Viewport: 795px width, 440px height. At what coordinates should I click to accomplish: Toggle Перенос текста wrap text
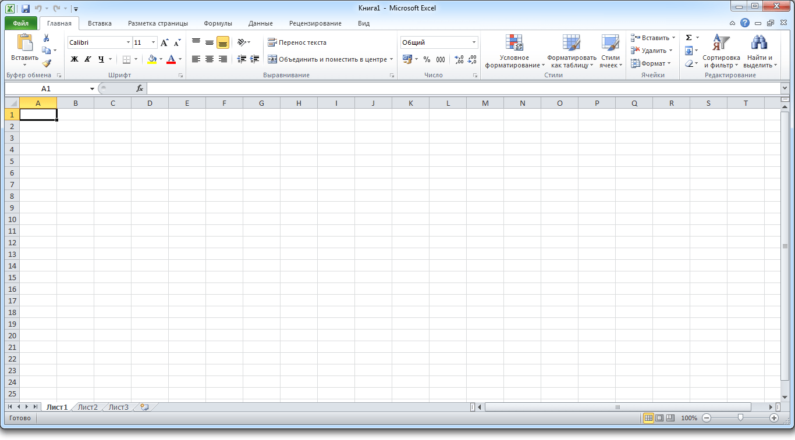[297, 42]
